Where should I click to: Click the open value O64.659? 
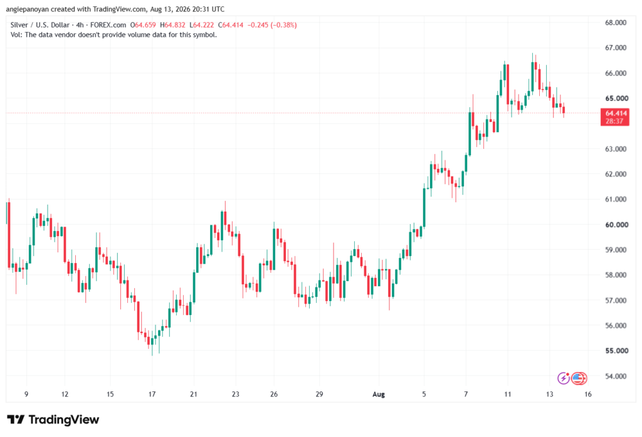(x=143, y=25)
